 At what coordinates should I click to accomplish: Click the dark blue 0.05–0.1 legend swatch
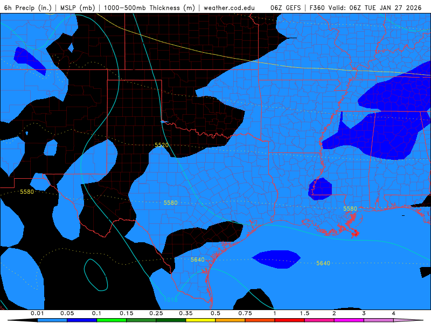click(82, 320)
